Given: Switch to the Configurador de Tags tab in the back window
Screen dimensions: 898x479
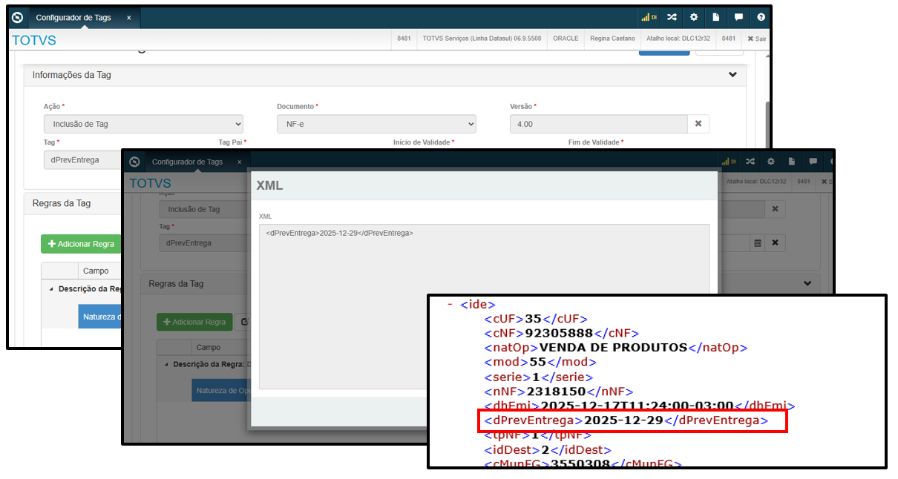Looking at the screenshot, I should (73, 17).
